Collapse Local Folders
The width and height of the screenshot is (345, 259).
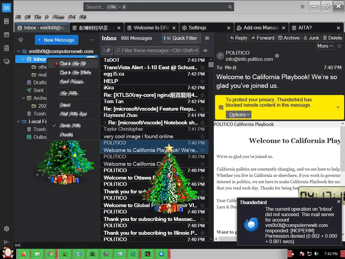point(19,121)
